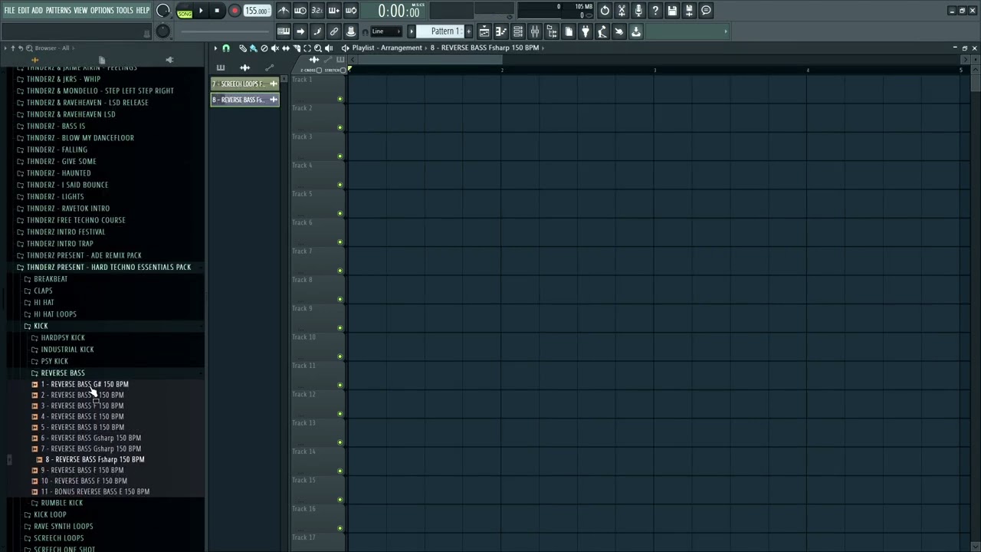Open the FILE menu
The height and width of the screenshot is (552, 981).
(9, 10)
